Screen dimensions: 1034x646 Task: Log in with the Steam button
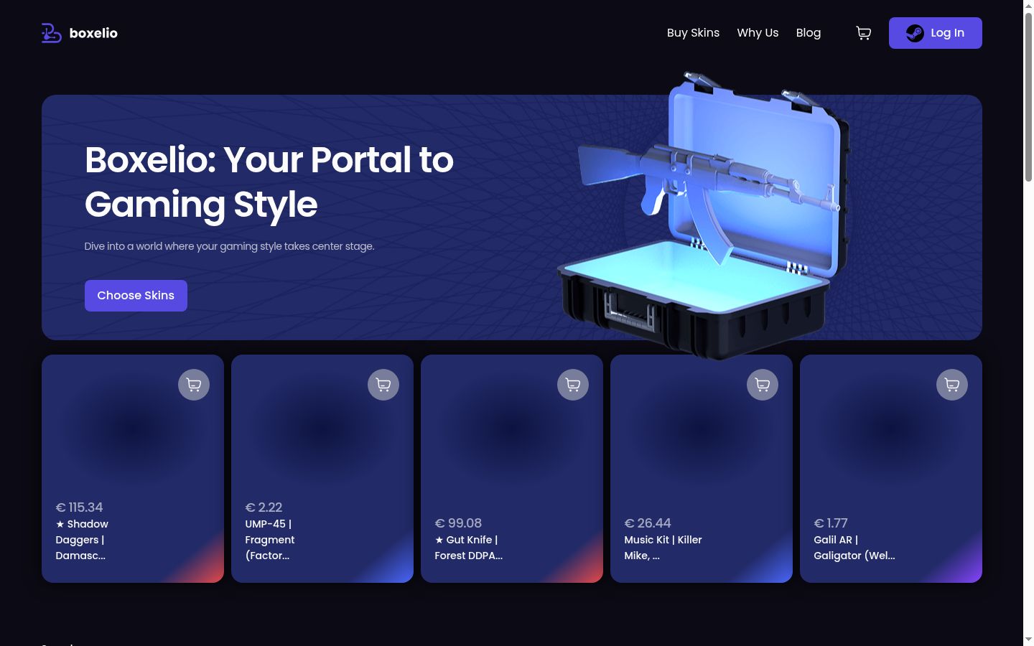pos(936,33)
